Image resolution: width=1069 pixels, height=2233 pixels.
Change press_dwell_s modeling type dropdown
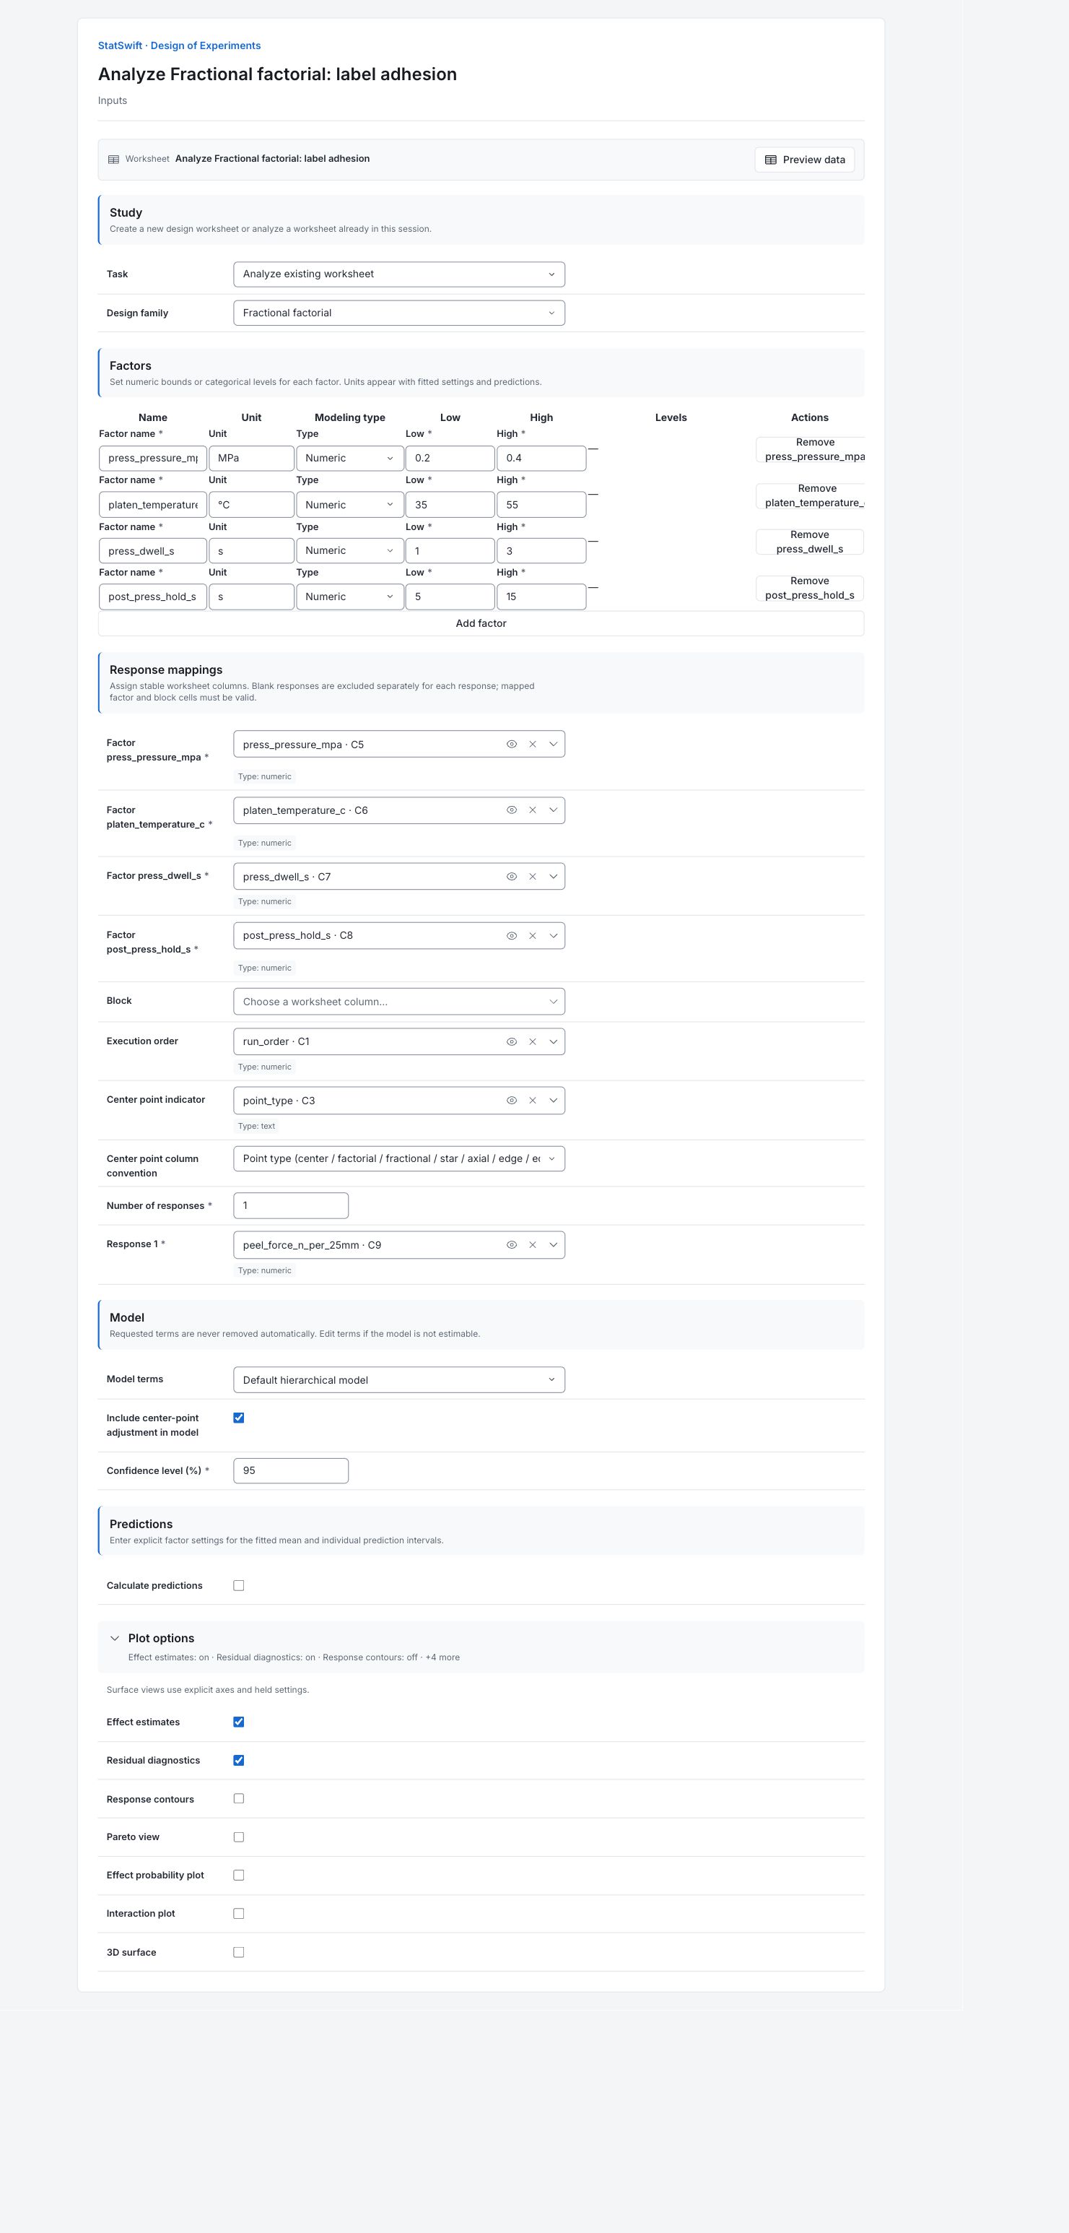click(x=349, y=550)
